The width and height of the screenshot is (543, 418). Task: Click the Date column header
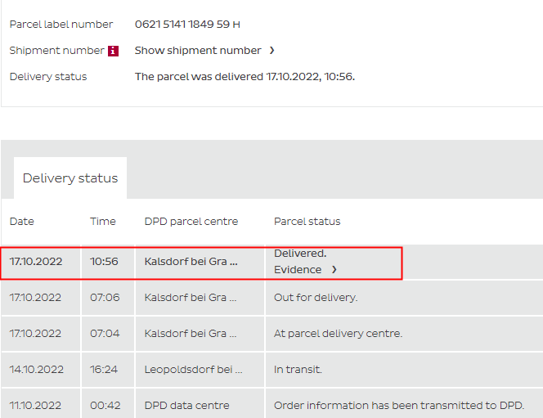(x=22, y=222)
